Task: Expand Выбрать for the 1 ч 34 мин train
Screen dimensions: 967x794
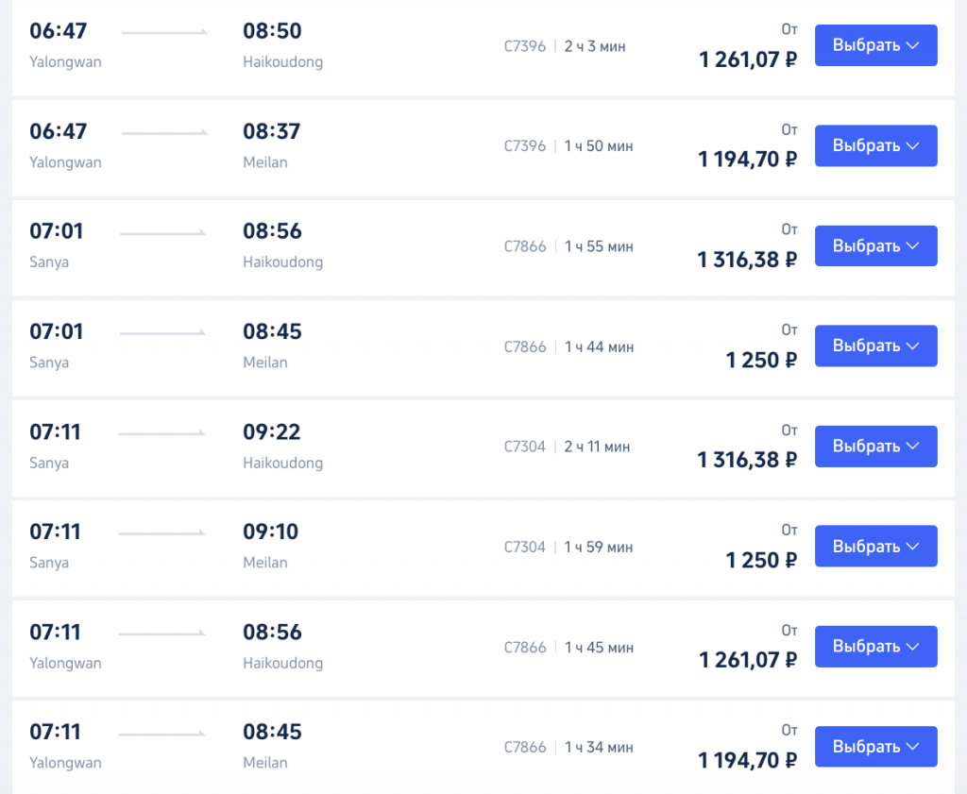Action: (x=875, y=747)
